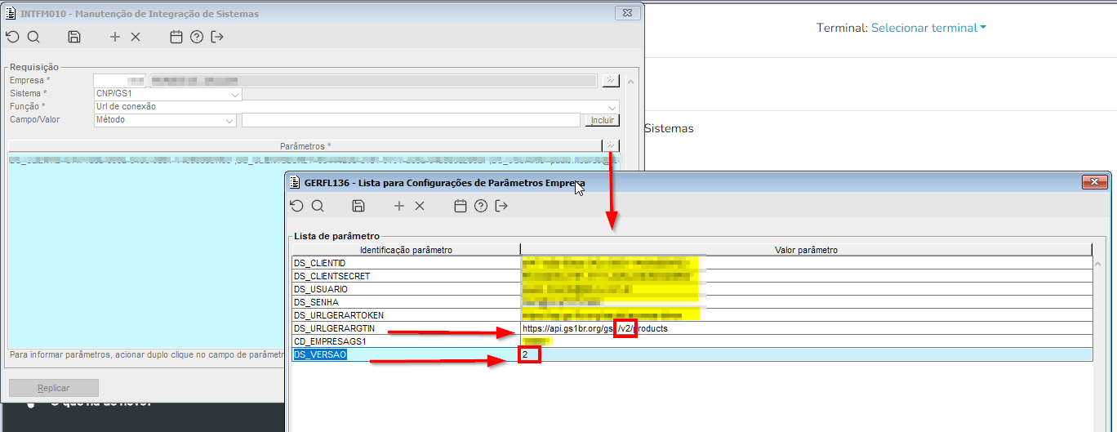
Task: Click the GERFL136 window title icon
Action: 295,181
